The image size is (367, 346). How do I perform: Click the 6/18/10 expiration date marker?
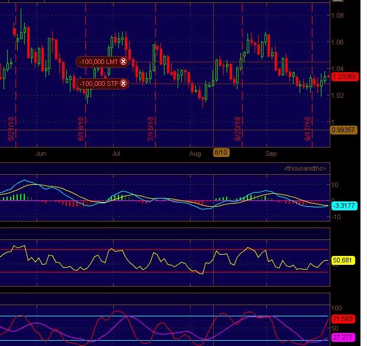click(81, 129)
